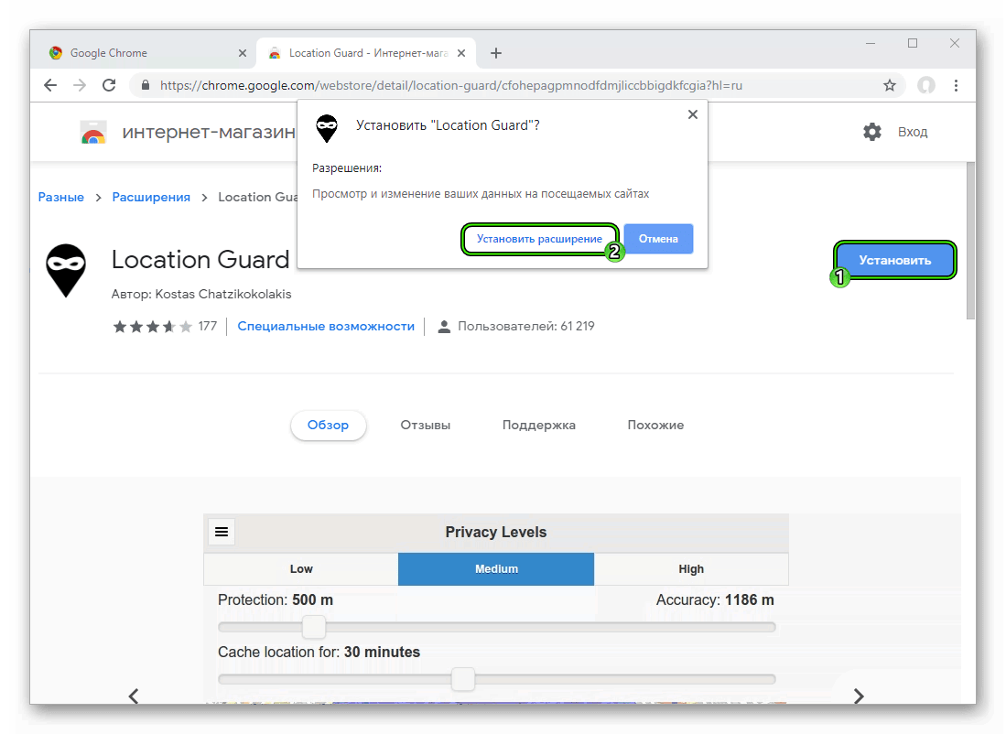Click the page vertical scrollbar
Viewport: 1006px width, 734px height.
pyautogui.click(x=970, y=241)
